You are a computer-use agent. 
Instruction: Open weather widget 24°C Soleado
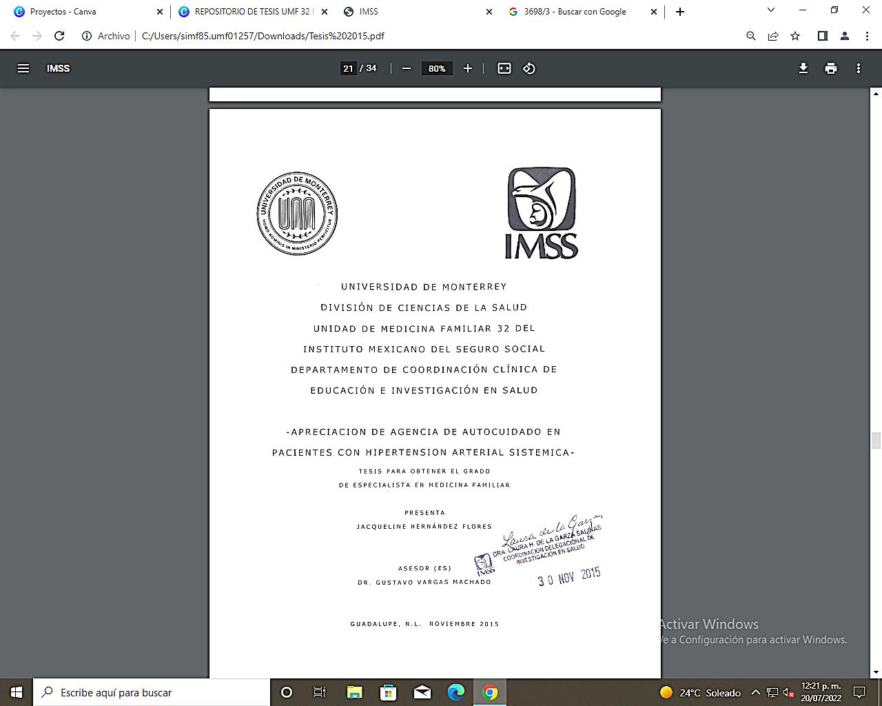(700, 693)
